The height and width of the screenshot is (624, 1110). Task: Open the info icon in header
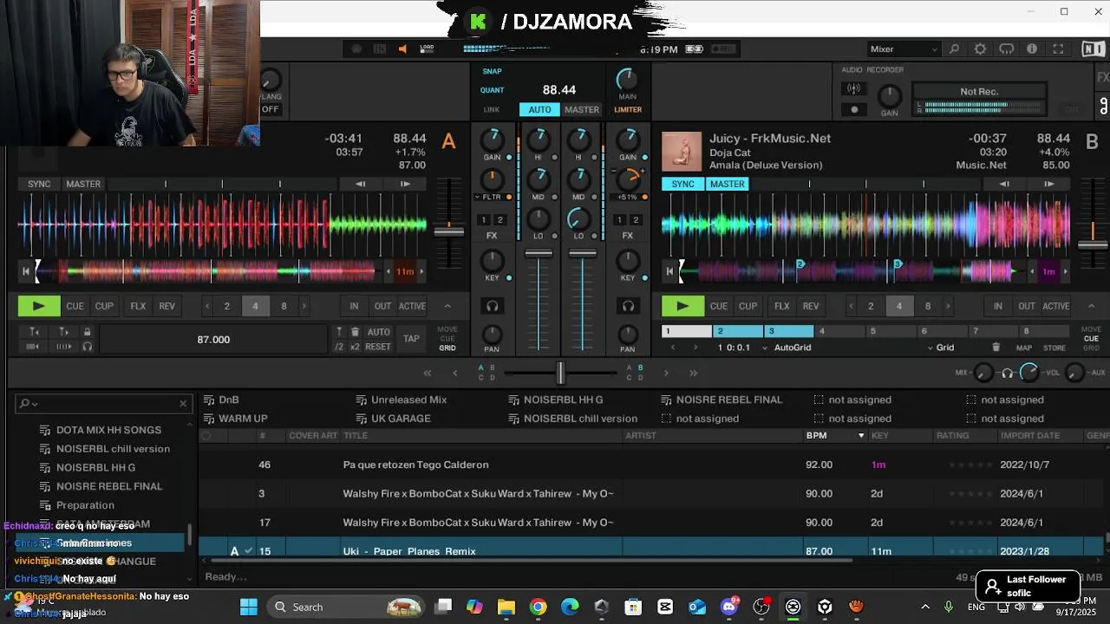point(1032,49)
